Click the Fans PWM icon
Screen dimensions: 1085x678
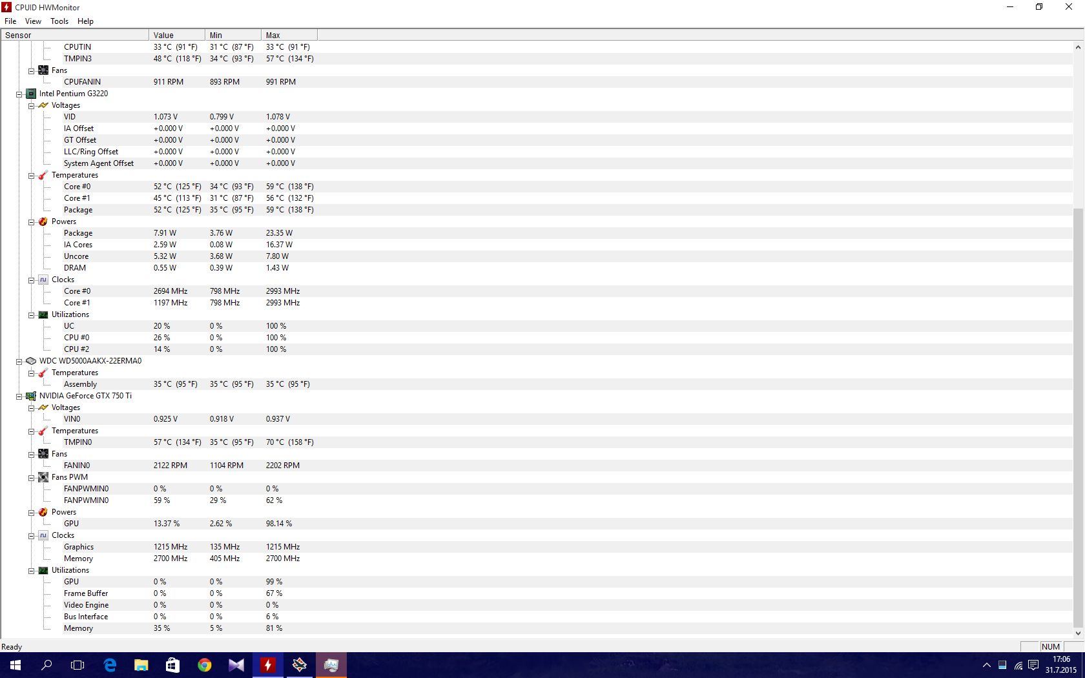[x=43, y=477]
